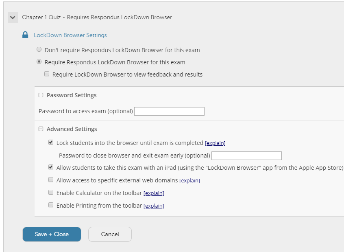The height and width of the screenshot is (252, 344).
Task: Select Require Respondus LockDown Browser radio
Action: coord(39,62)
